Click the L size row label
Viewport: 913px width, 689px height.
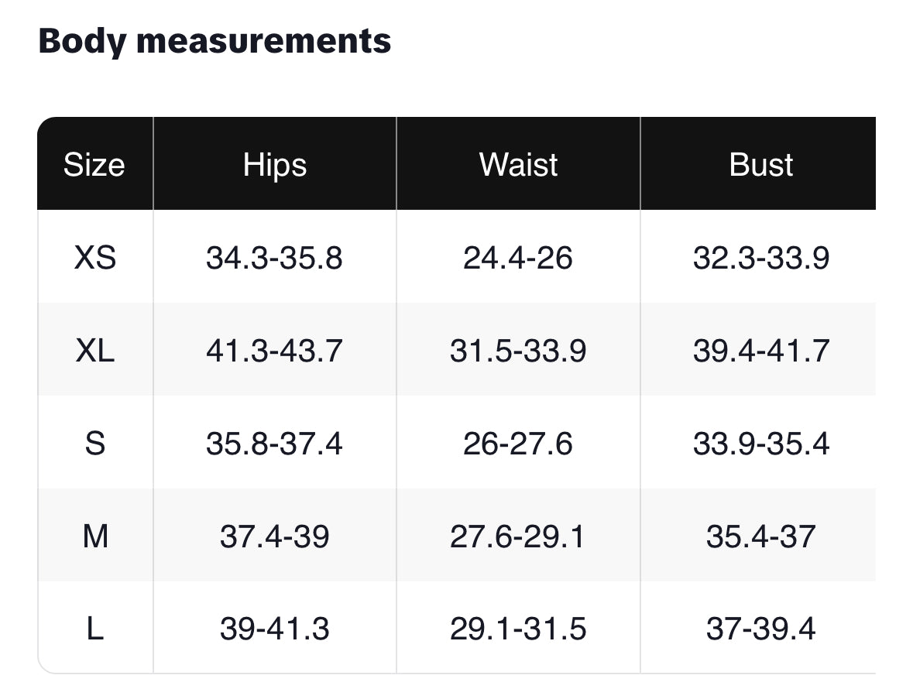pos(95,629)
